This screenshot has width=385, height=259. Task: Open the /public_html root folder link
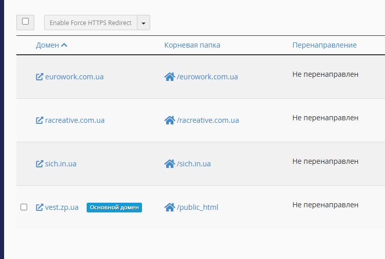coord(197,207)
